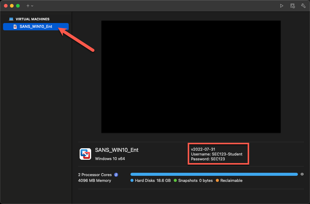Viewport: 310px width, 204px height.
Task: Click the notes text with Username
Action: pos(216,154)
